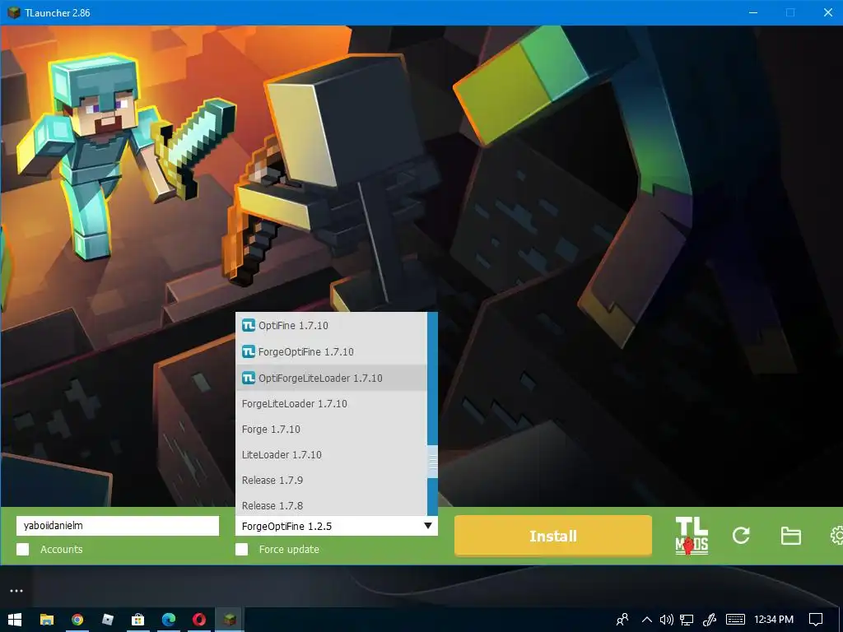The image size is (843, 632).
Task: Click the yellow Install button
Action: [553, 536]
